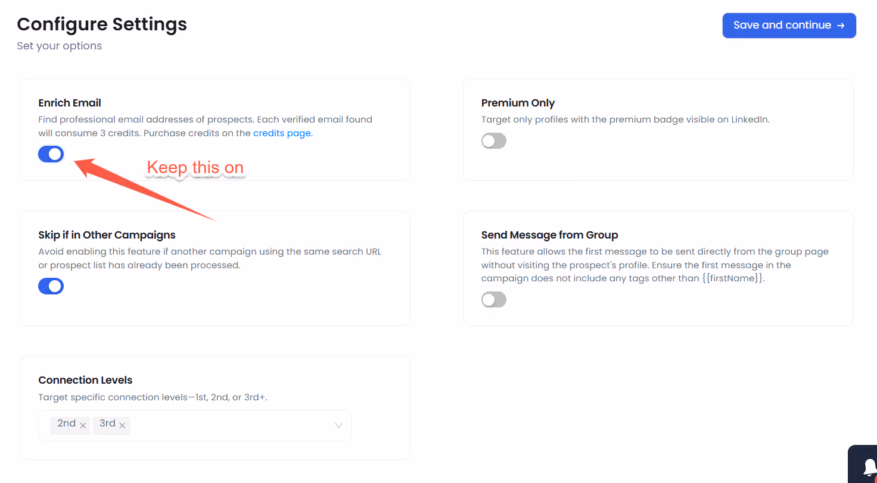Click the Configure Settings heading
This screenshot has height=483, width=877.
pos(102,24)
